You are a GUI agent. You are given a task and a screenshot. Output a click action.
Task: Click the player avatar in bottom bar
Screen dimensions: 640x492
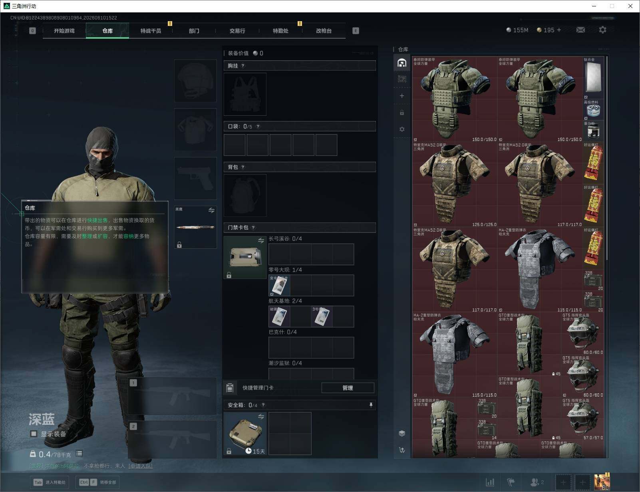(x=602, y=482)
